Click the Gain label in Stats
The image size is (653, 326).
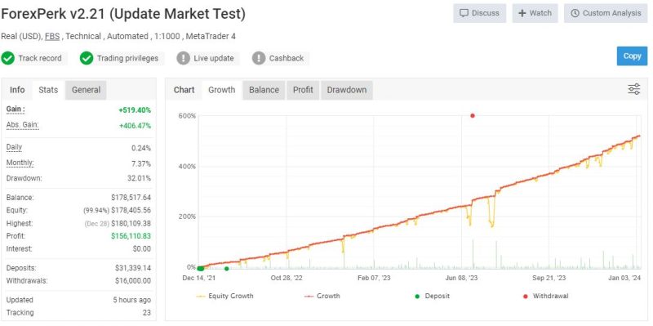16,109
